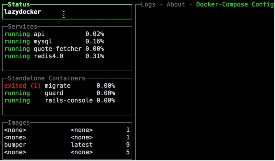
Task: Click the 0.31% CPU value for redis4.0
Action: click(95, 56)
